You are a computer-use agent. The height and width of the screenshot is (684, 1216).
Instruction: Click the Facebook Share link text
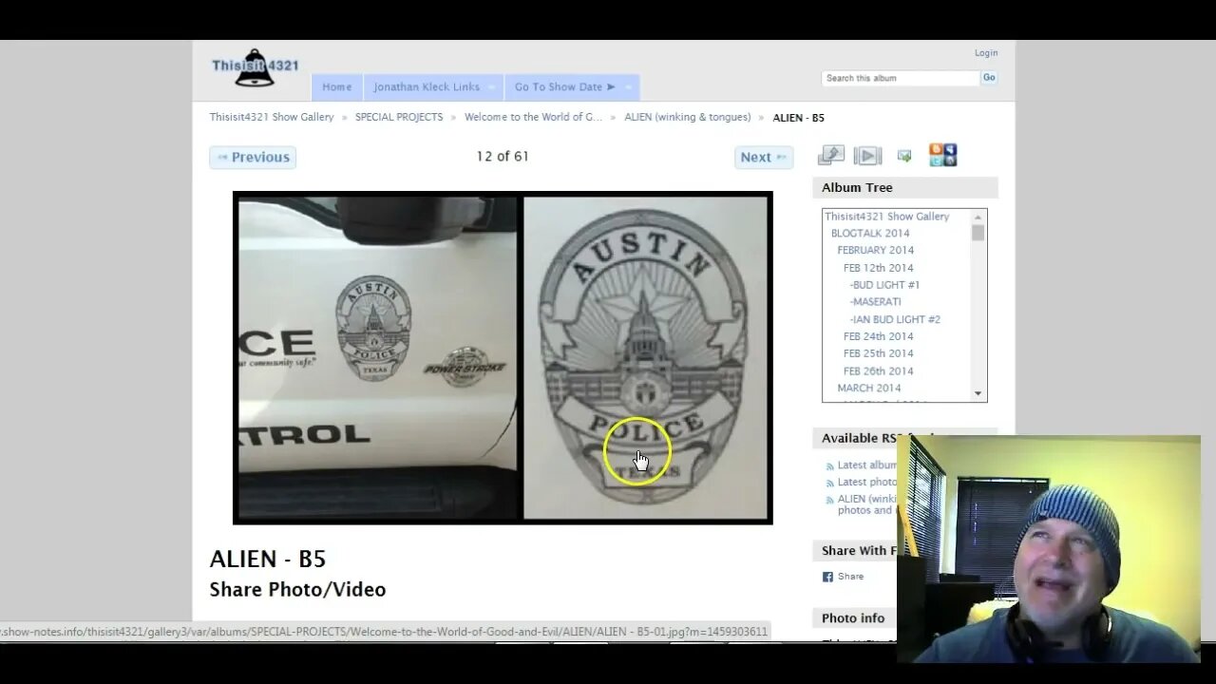(x=850, y=577)
